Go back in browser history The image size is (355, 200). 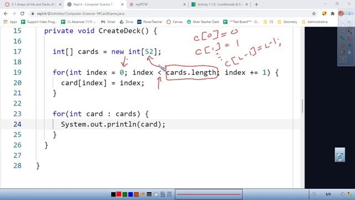(x=6, y=13)
